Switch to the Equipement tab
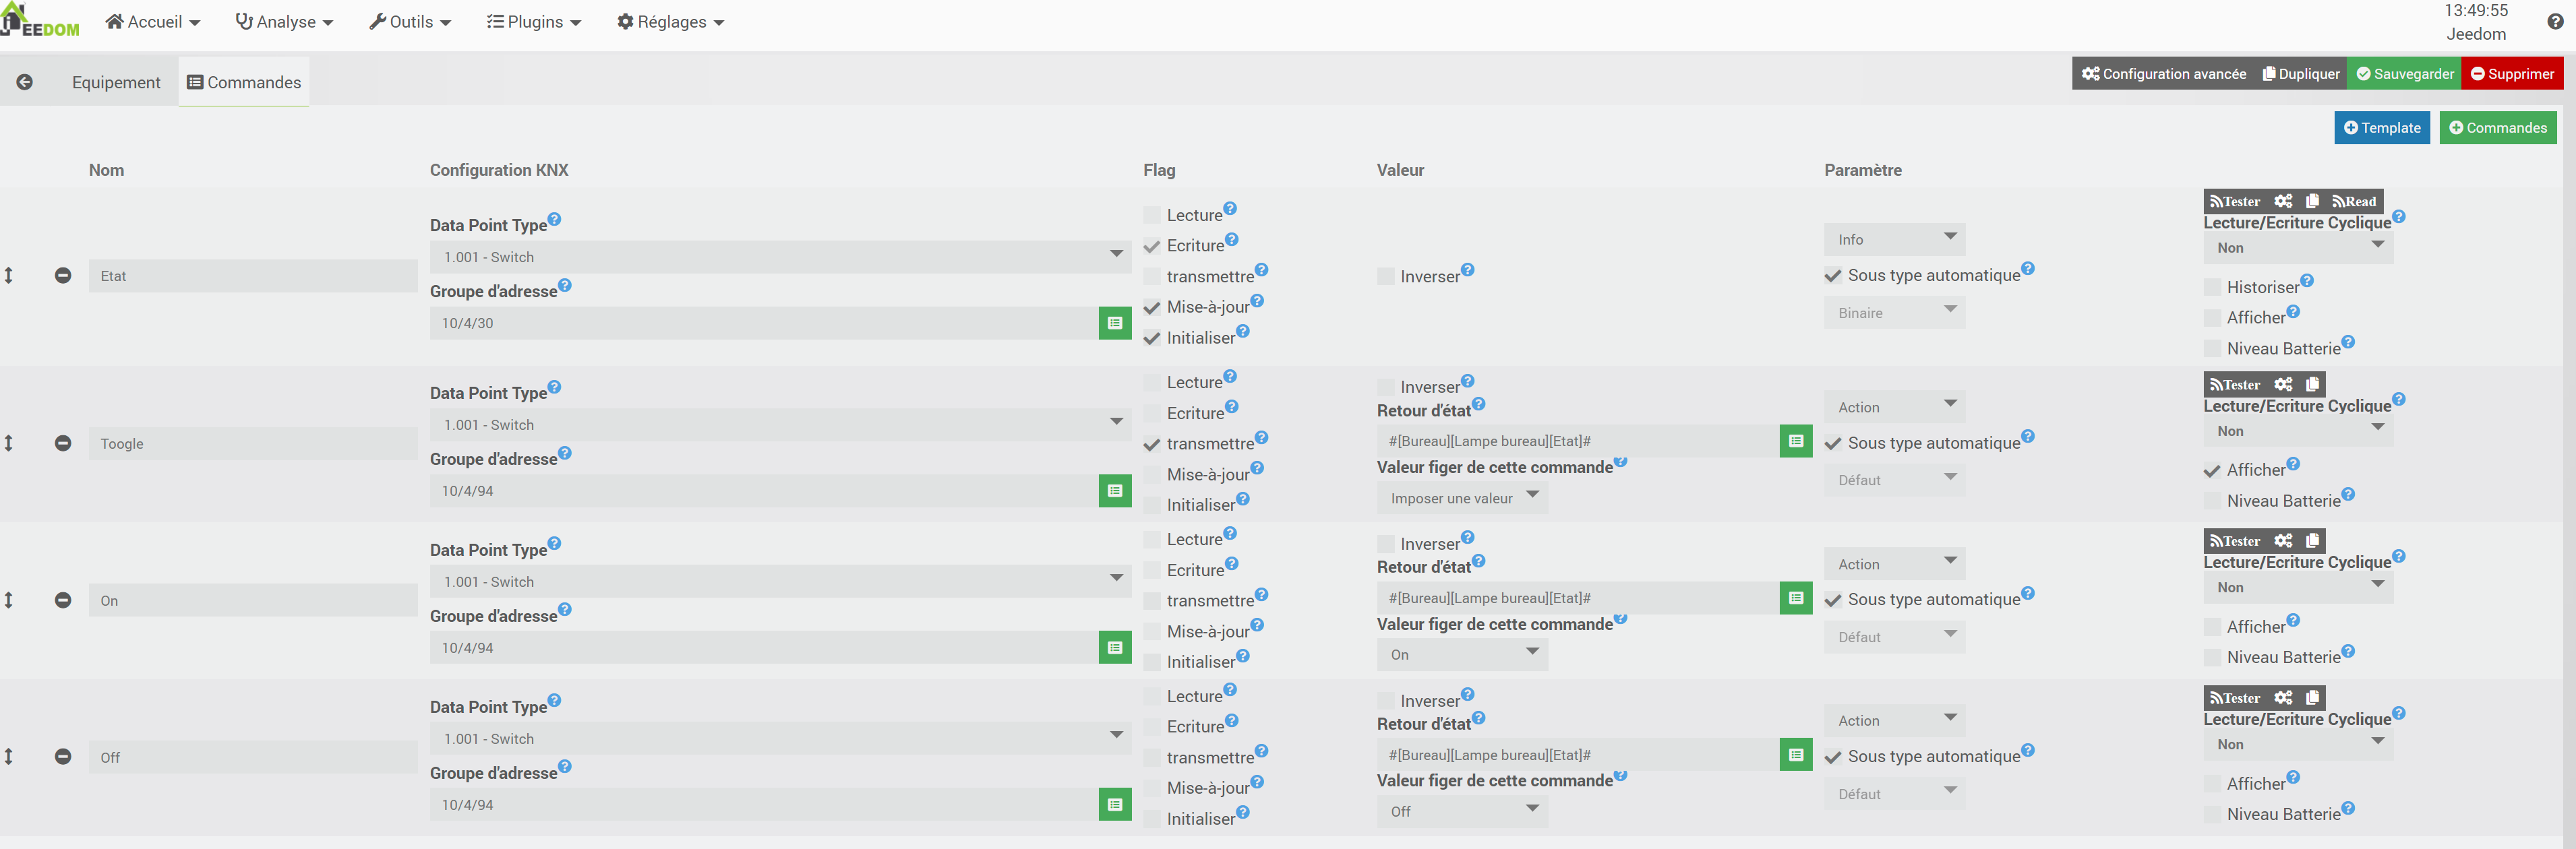 point(116,82)
